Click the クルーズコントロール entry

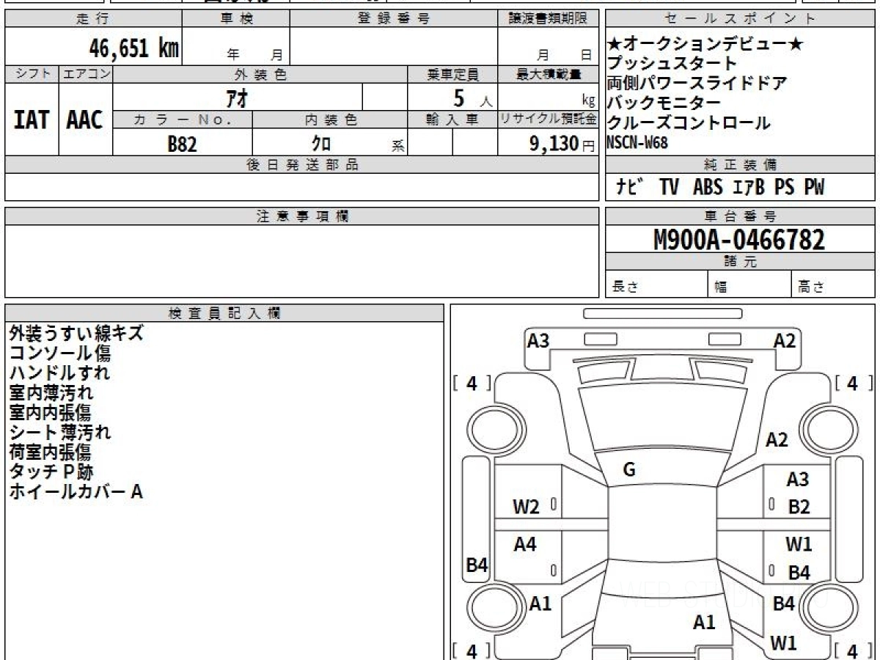click(689, 123)
